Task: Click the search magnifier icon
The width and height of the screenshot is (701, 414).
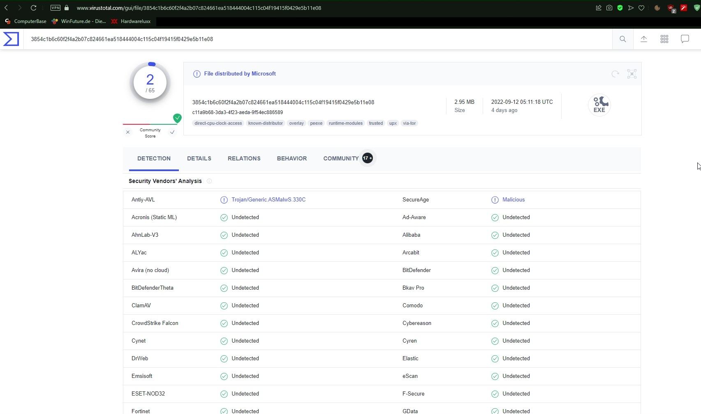Action: [x=623, y=39]
